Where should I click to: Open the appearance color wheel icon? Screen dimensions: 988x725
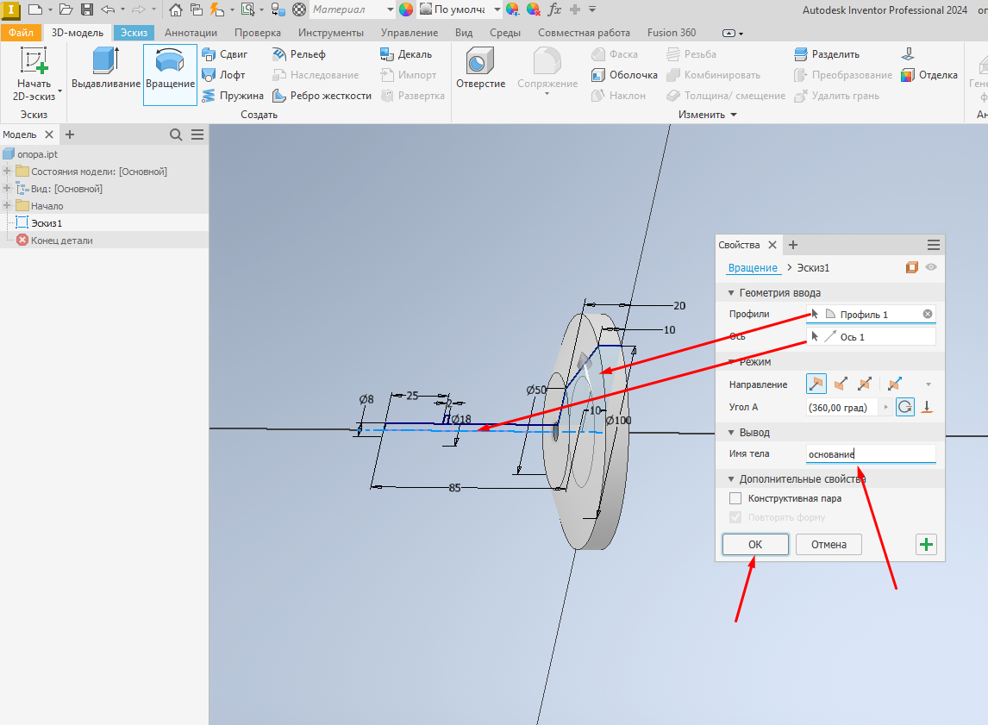coord(406,9)
